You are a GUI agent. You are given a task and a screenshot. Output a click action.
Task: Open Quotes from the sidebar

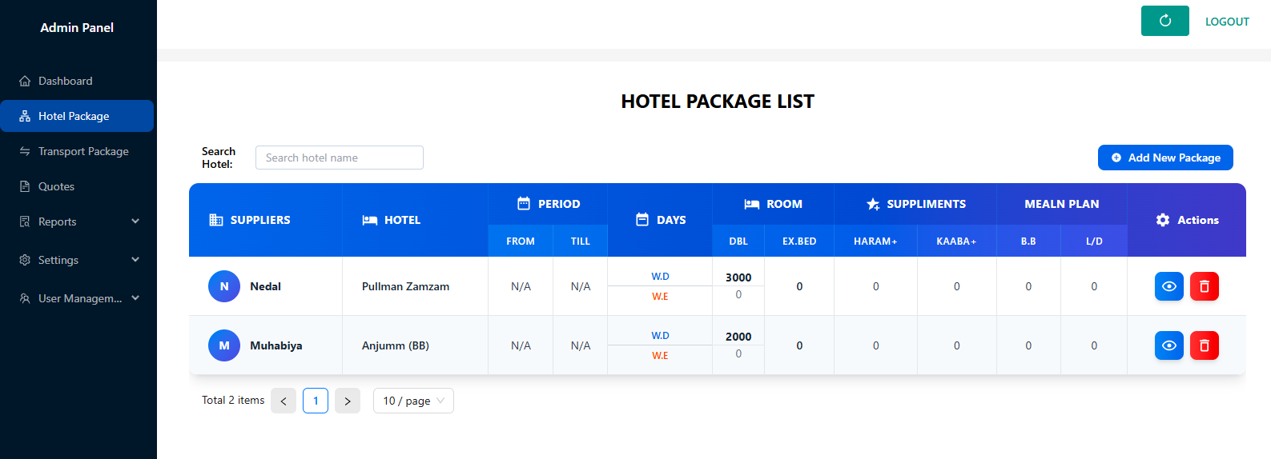pos(56,186)
